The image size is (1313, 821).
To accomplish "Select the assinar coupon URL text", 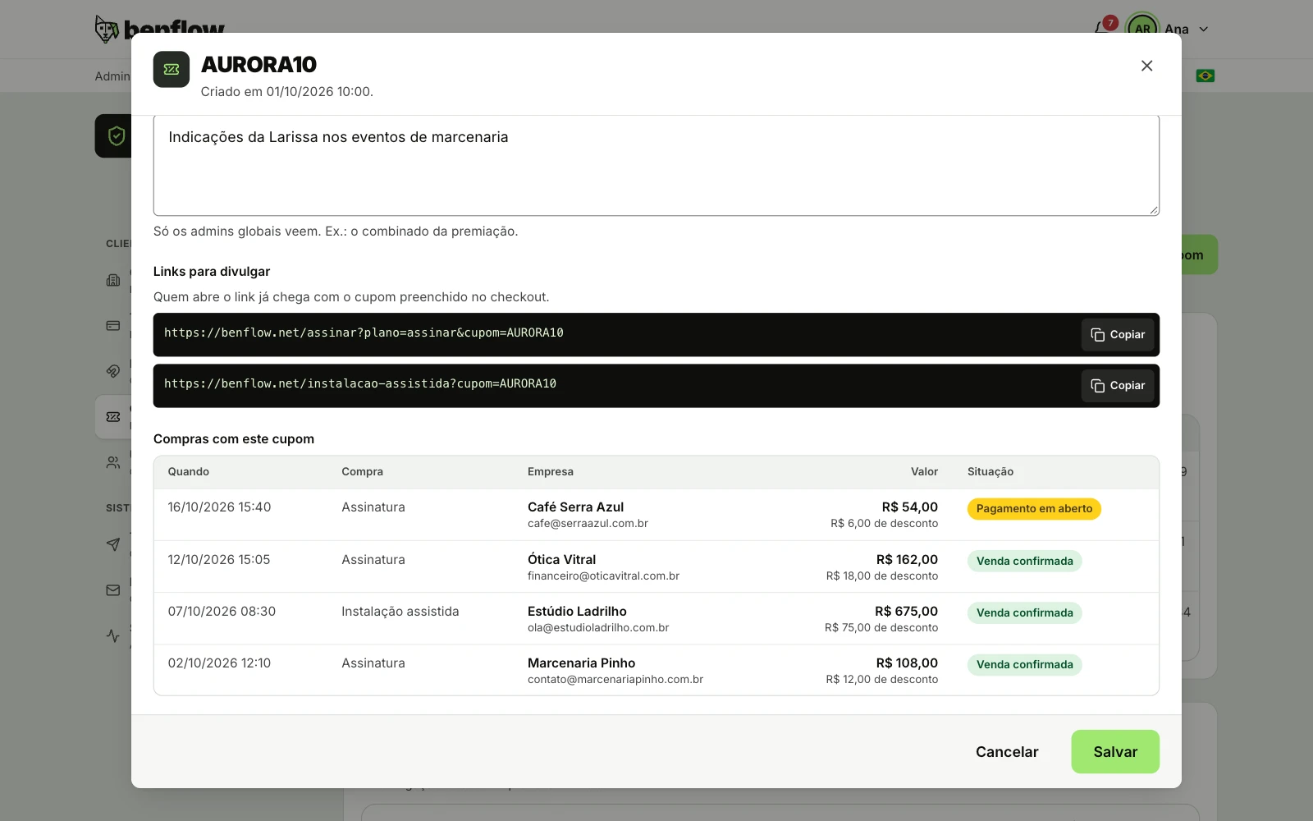I will (x=364, y=333).
